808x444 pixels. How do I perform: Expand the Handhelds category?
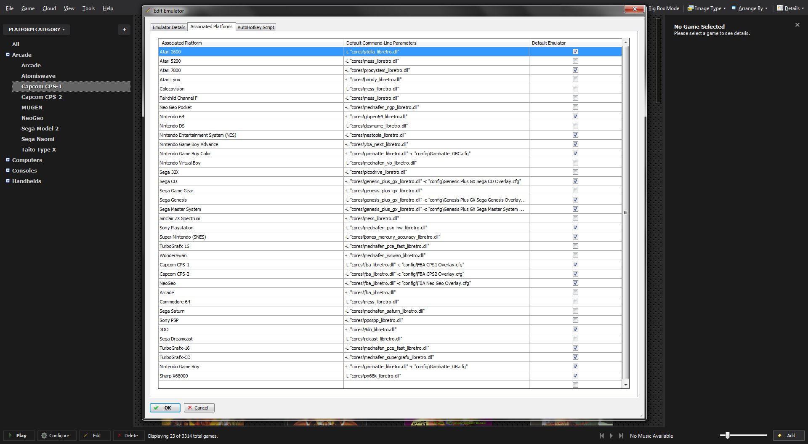[x=8, y=181]
